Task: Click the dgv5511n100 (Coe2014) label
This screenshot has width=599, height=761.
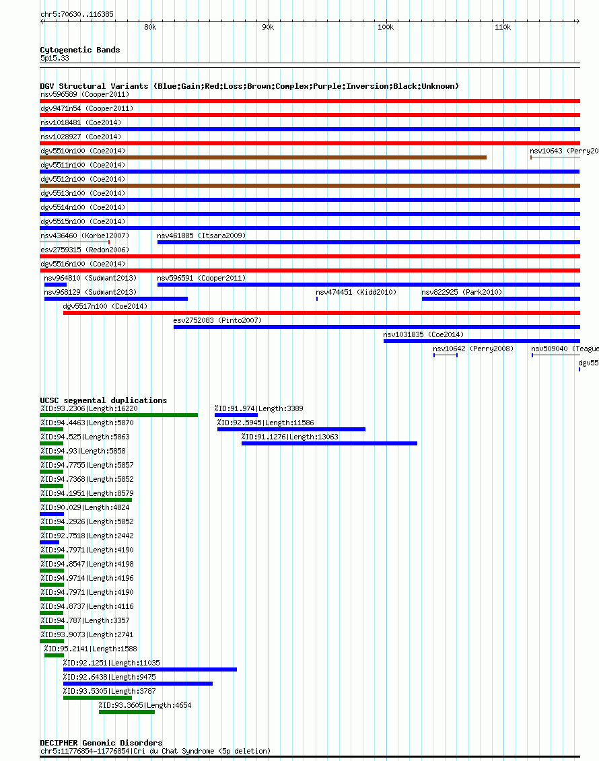Action: 83,165
